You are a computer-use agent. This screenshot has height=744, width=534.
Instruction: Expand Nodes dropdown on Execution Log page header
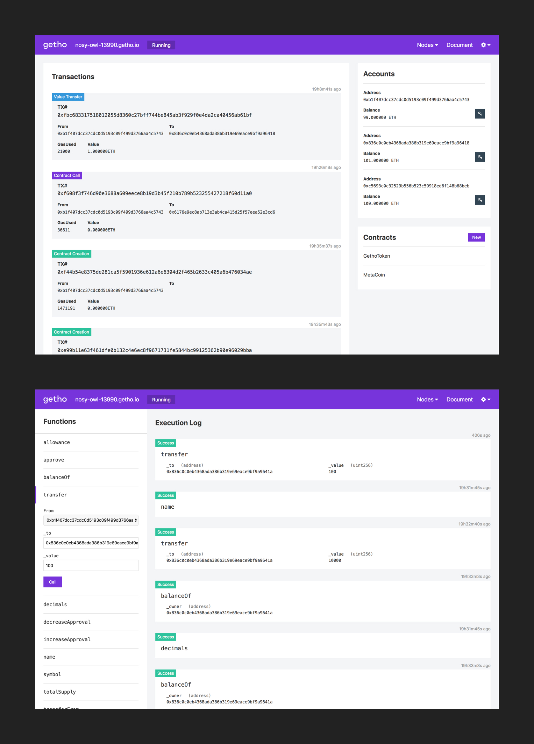coord(427,400)
